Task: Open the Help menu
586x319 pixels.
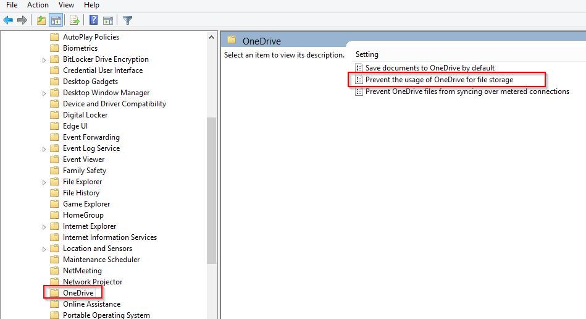Action: [91, 5]
